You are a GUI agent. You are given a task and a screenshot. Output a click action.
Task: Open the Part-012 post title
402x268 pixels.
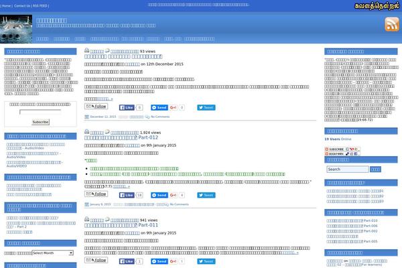click(x=121, y=138)
